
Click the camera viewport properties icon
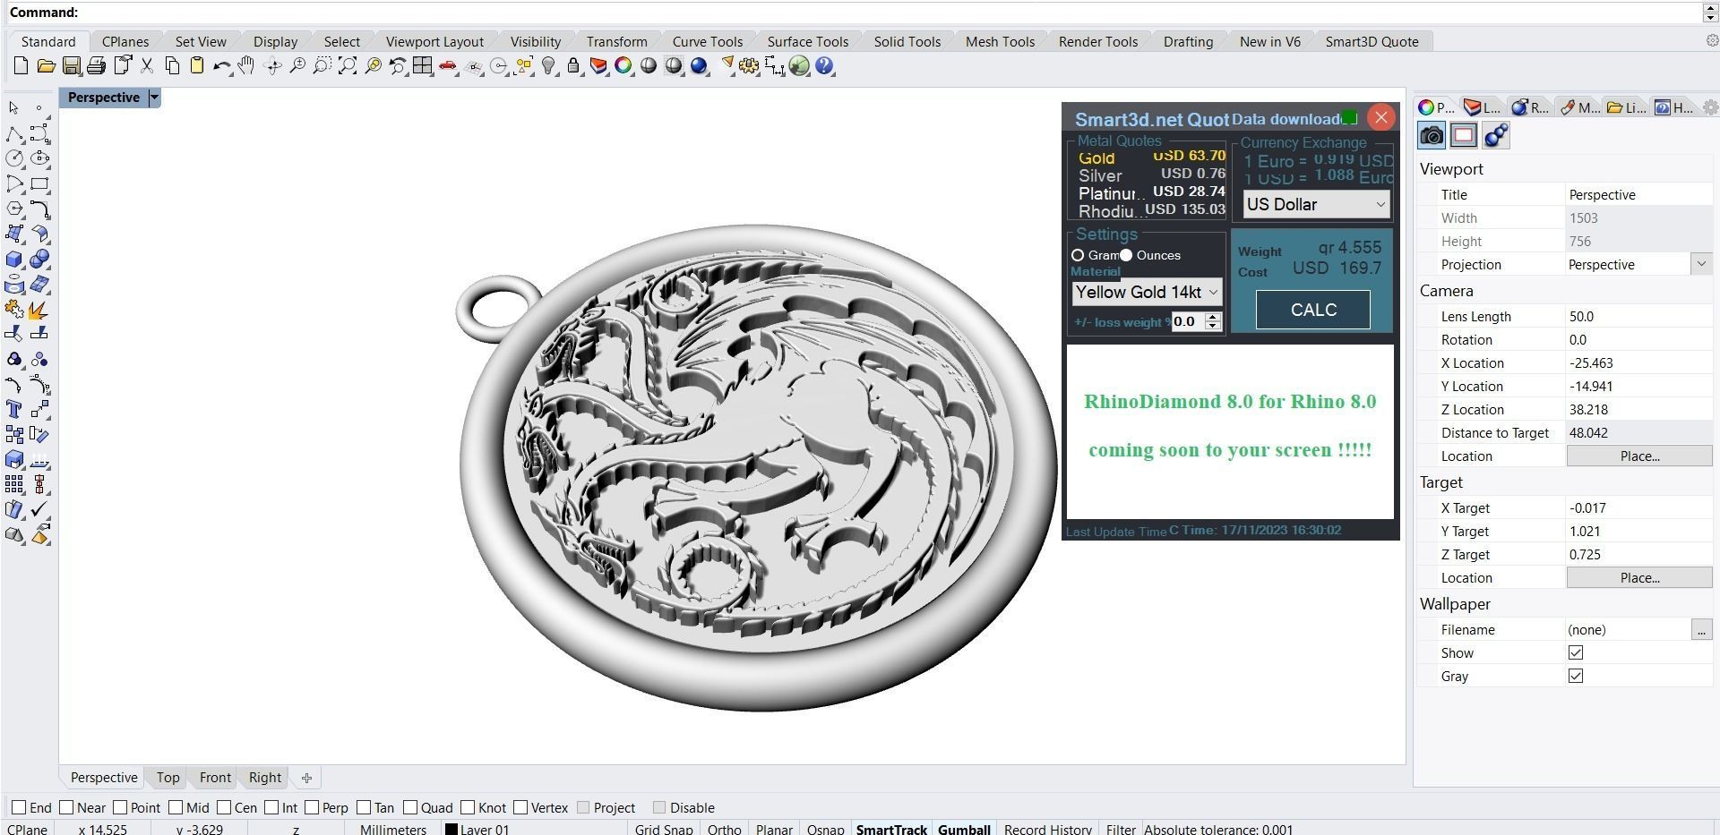click(x=1432, y=135)
